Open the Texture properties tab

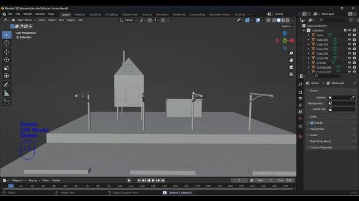[301, 136]
